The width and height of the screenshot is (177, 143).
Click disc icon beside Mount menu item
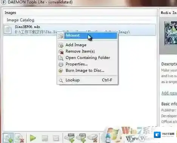click(x=61, y=36)
